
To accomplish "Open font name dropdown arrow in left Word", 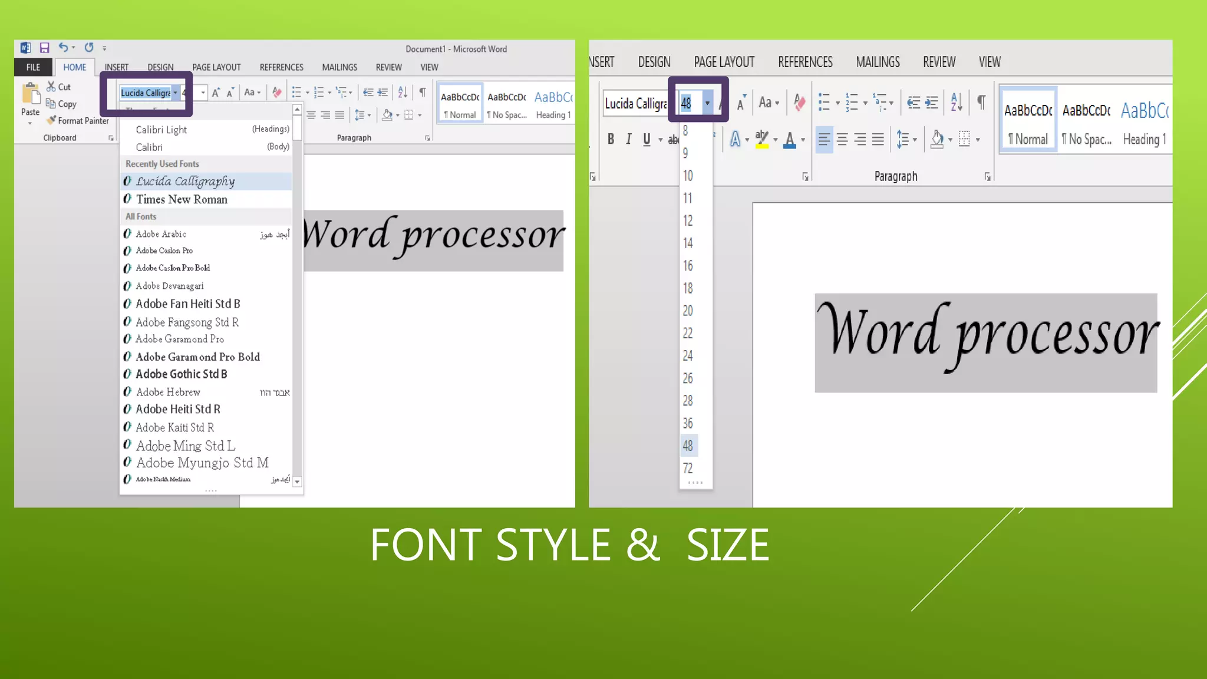I will (175, 93).
